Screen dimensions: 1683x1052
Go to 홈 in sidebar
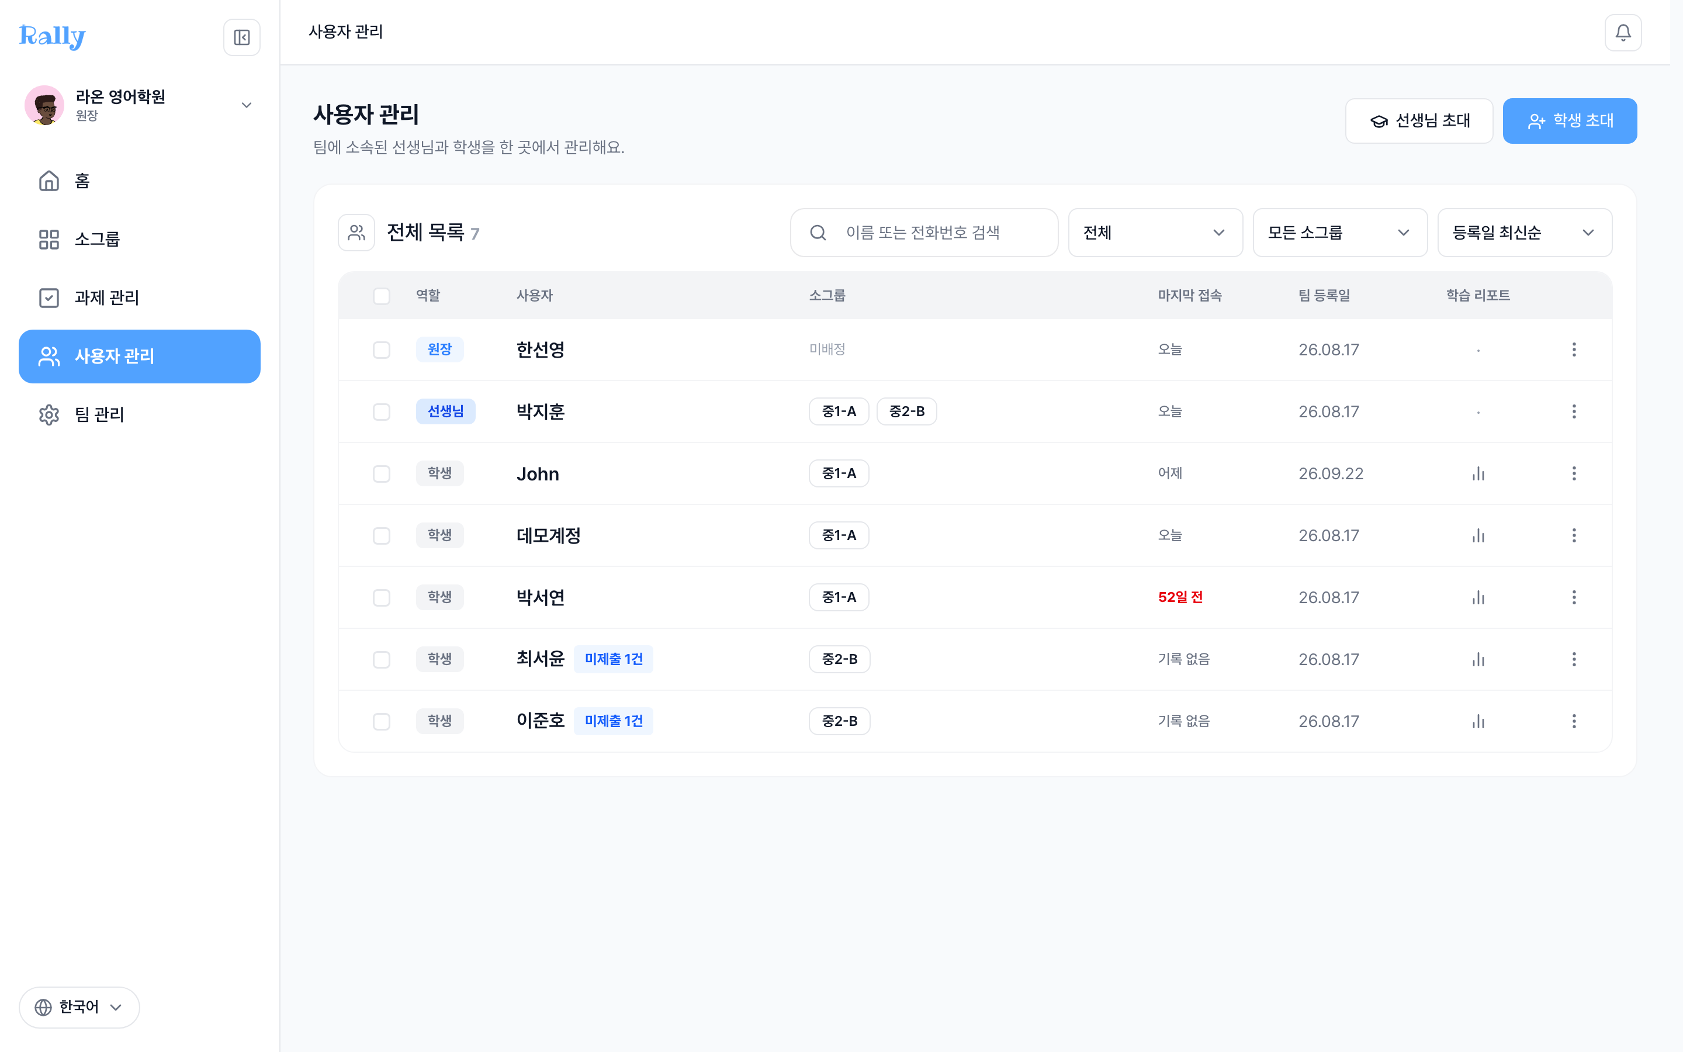pos(139,181)
